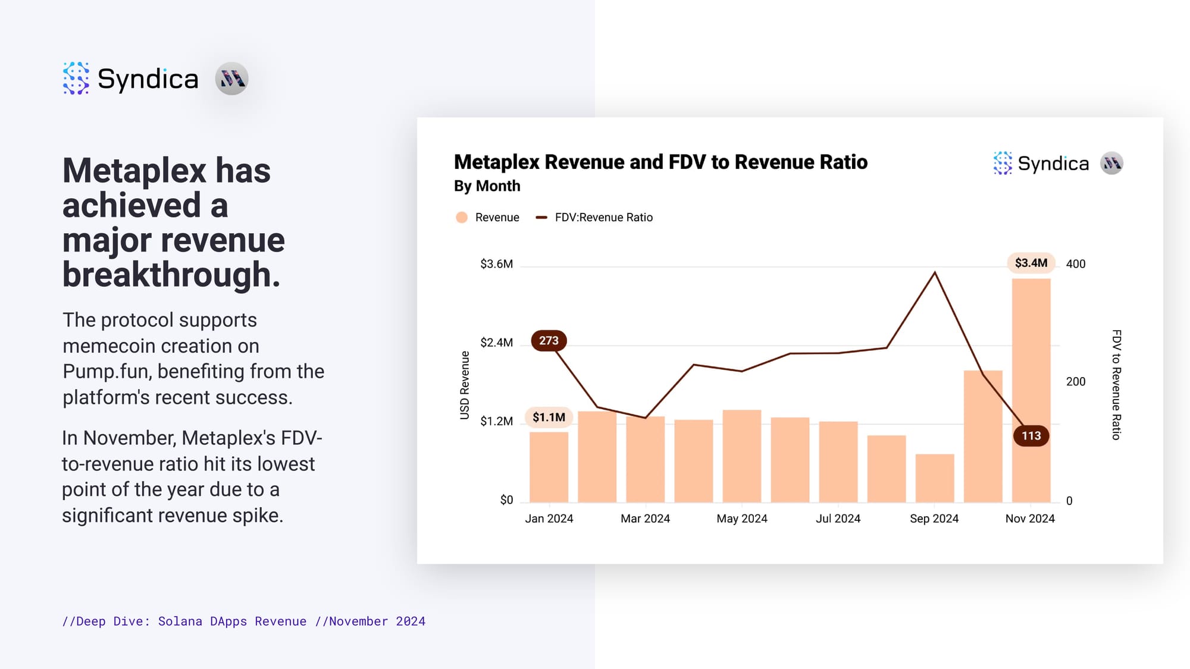Click the $1.1M revenue label
1190x669 pixels.
(549, 417)
